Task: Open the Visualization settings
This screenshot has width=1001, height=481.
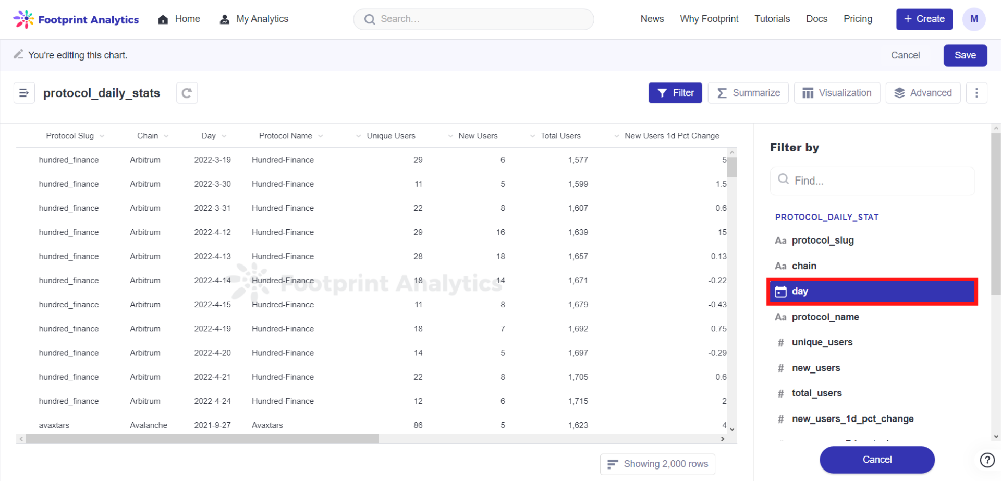Action: [x=837, y=93]
